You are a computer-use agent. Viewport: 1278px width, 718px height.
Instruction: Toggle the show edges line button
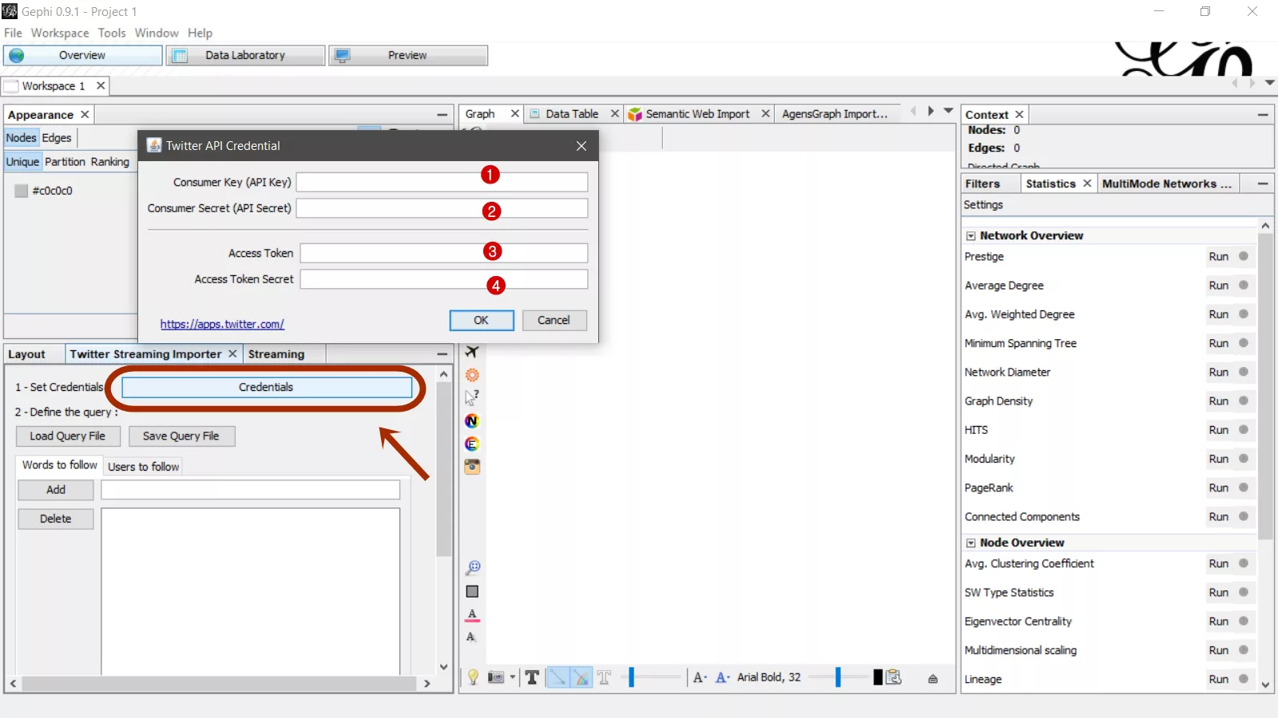558,677
